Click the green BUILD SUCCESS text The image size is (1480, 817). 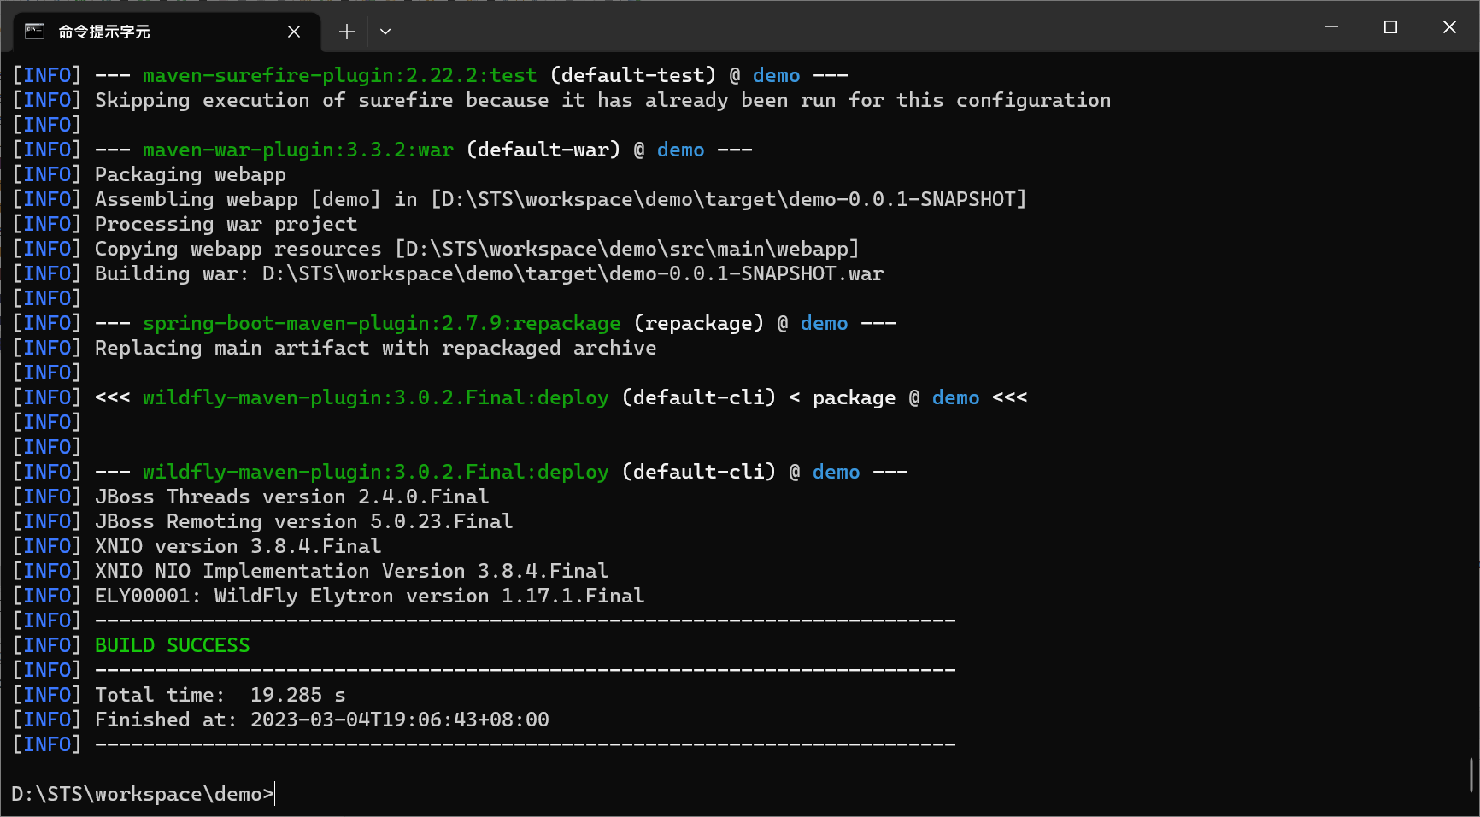(173, 645)
